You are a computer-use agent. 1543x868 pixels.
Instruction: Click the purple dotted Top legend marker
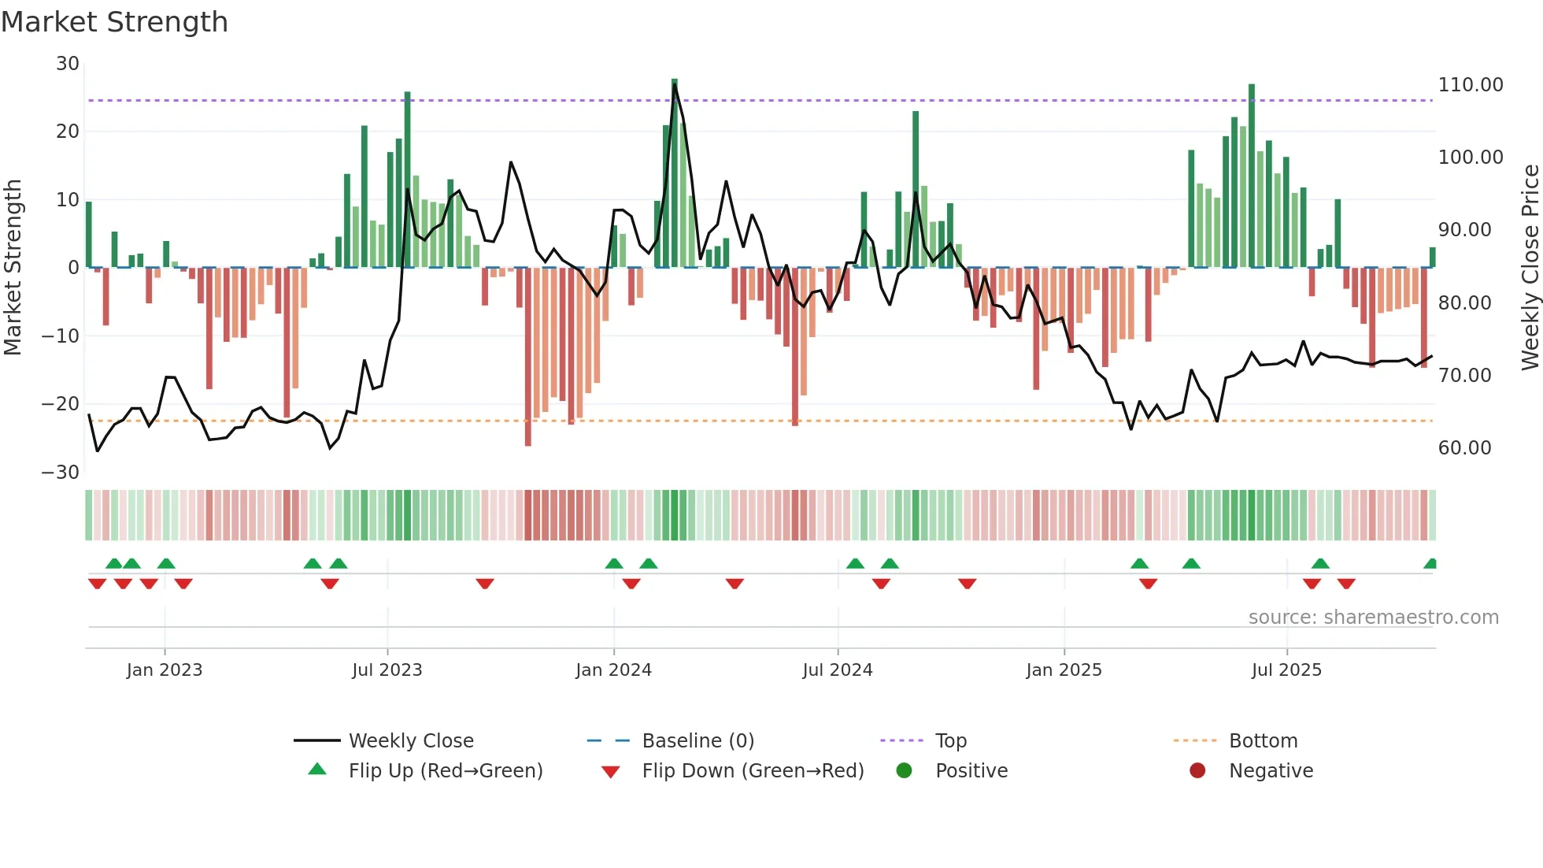coord(901,740)
